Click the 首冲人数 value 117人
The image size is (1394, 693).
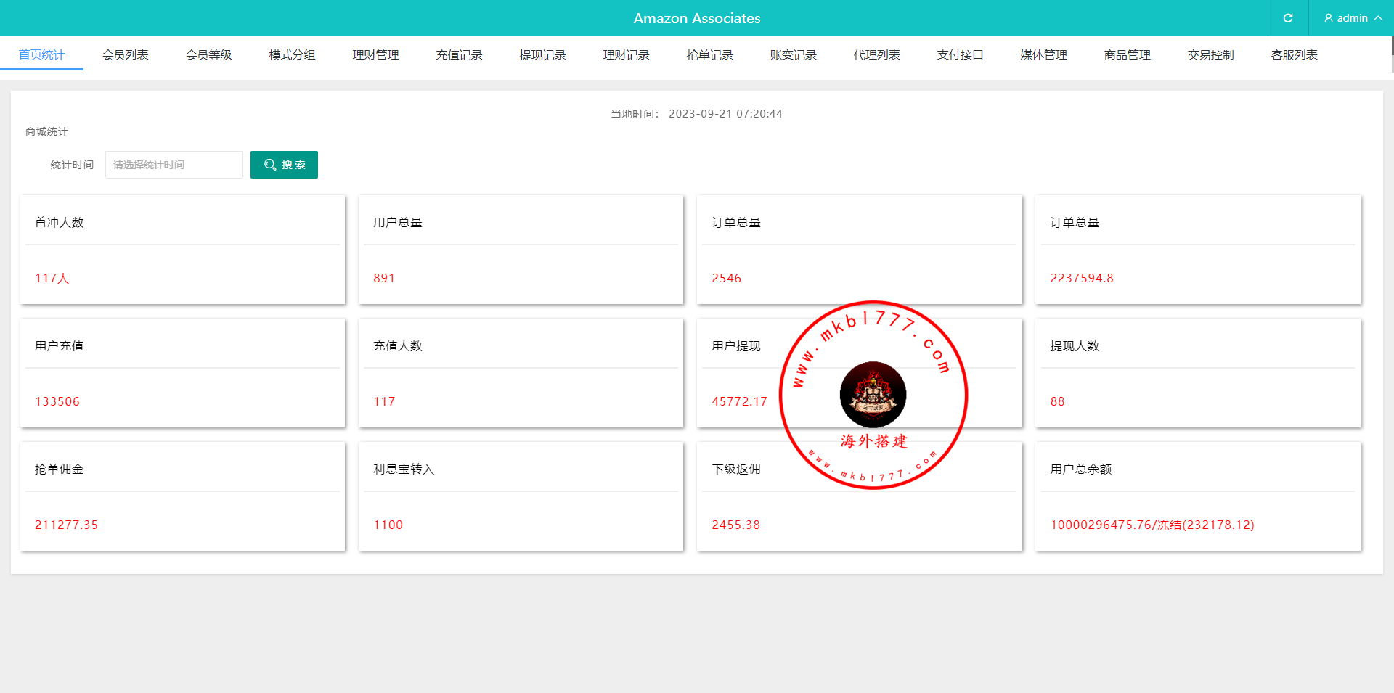point(52,278)
